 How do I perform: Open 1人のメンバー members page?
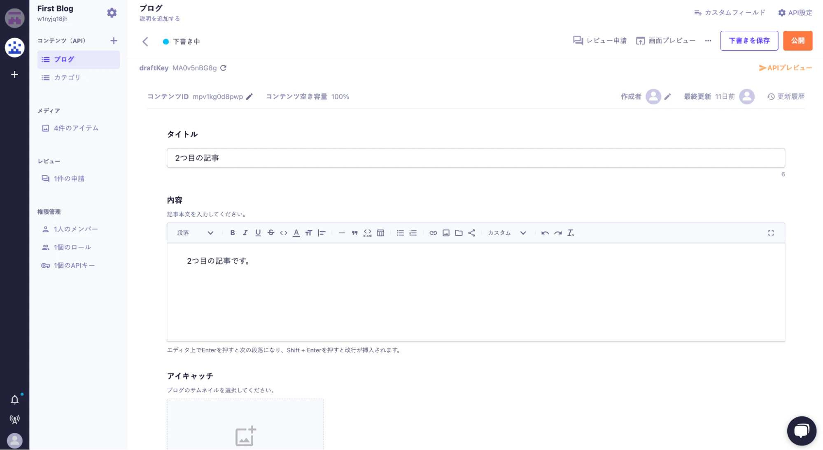(70, 229)
